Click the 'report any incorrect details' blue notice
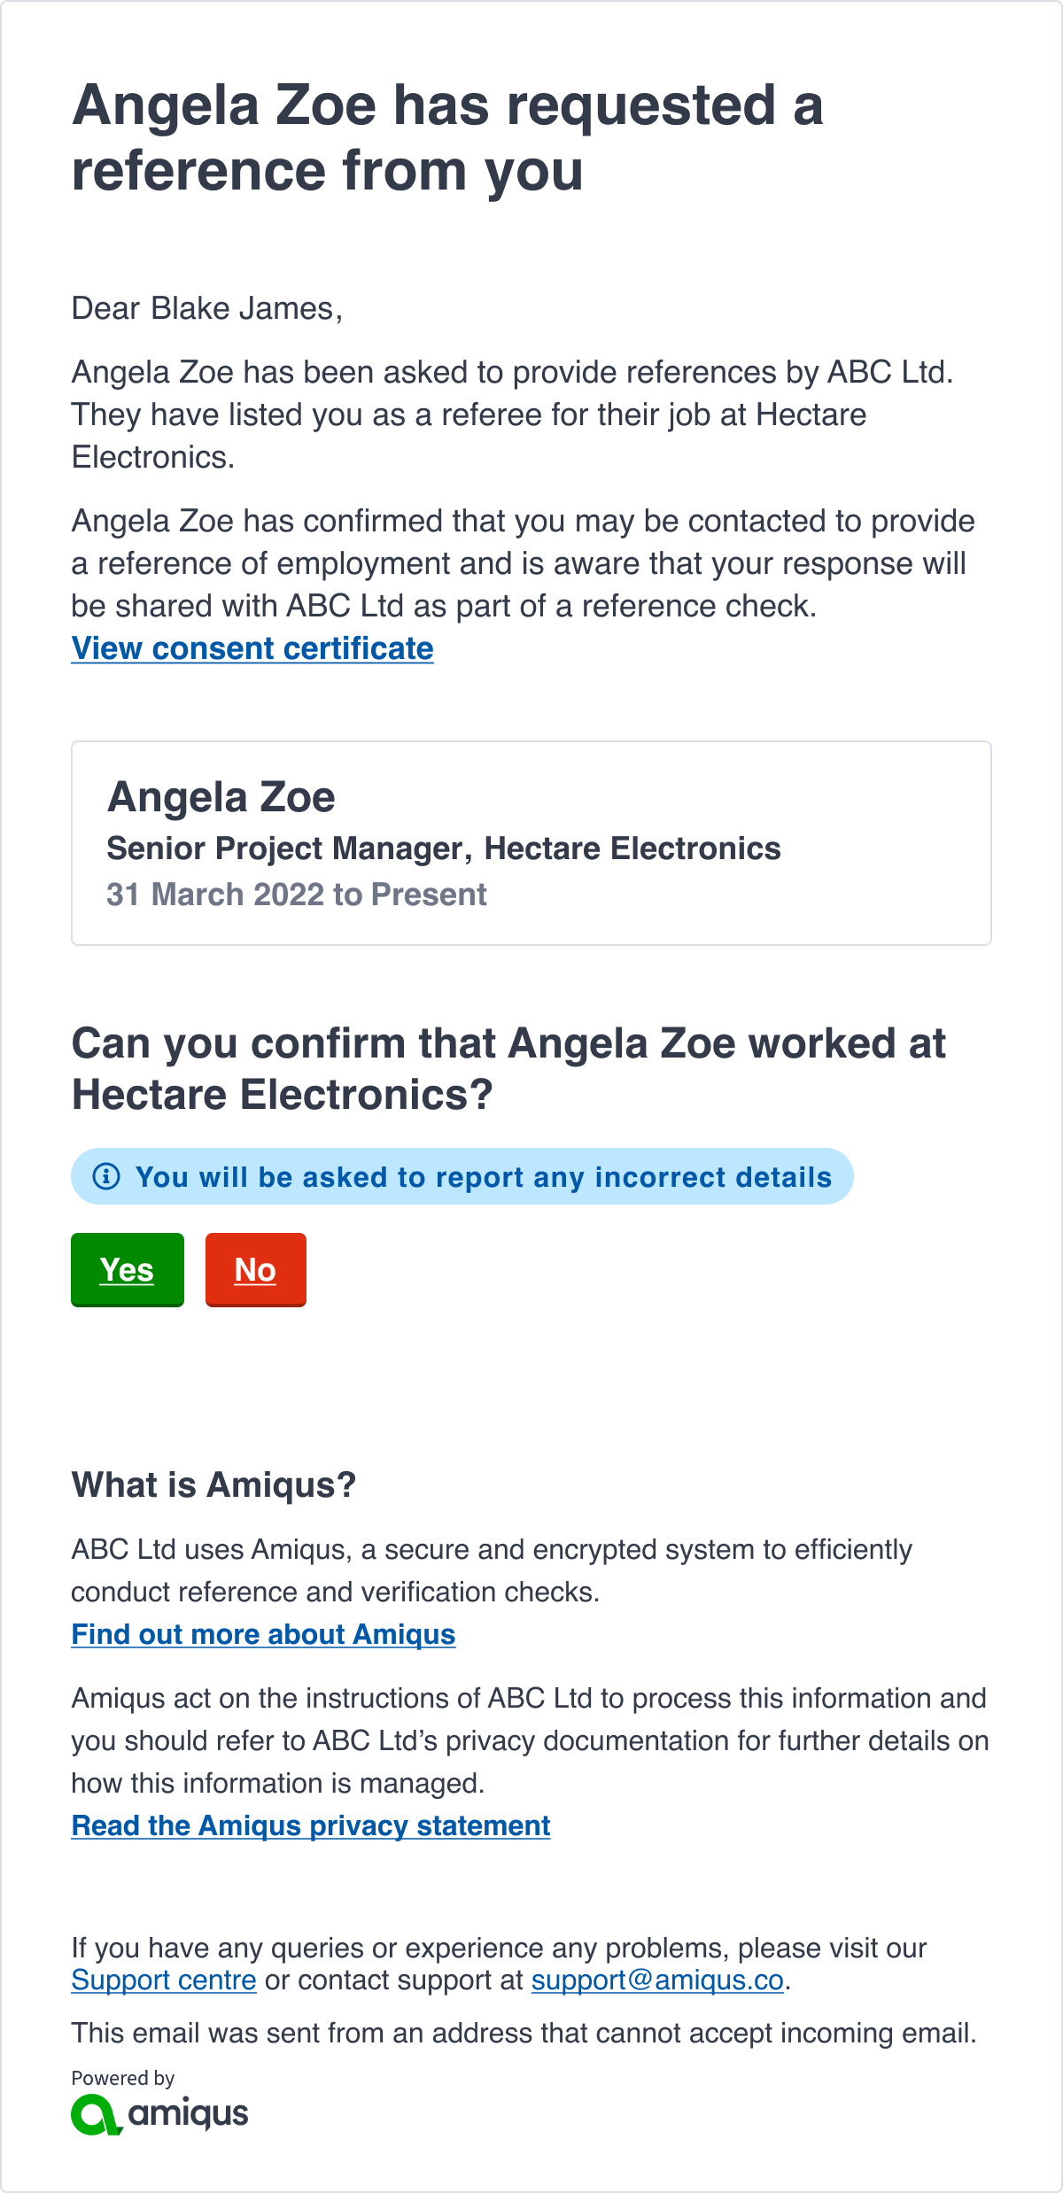 (462, 1176)
